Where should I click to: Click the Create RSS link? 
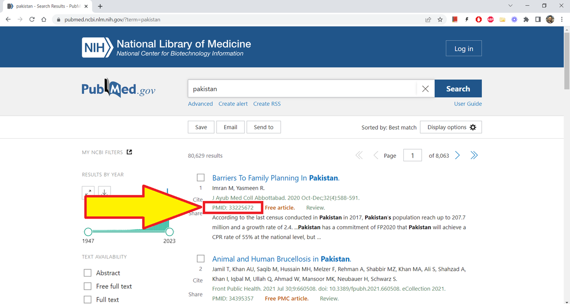click(267, 104)
